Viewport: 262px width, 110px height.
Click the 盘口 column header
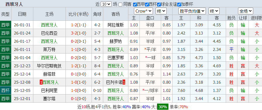(150, 18)
